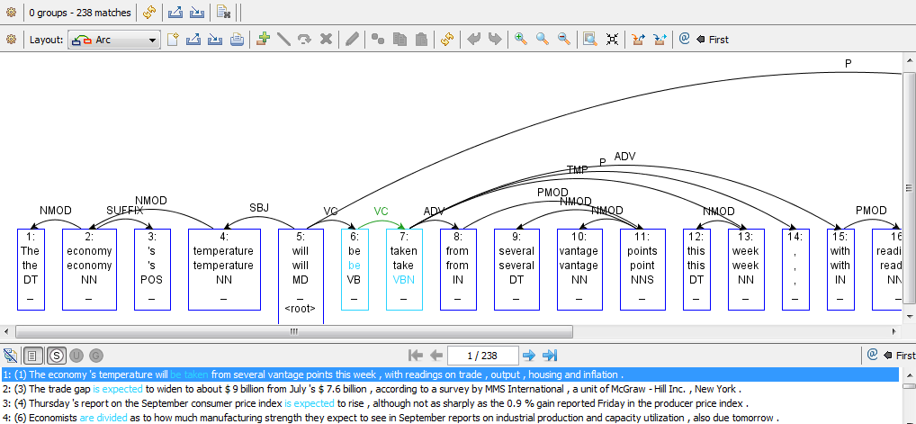This screenshot has width=916, height=424.
Task: Select highlighted node 6: be VB
Action: pyautogui.click(x=355, y=269)
